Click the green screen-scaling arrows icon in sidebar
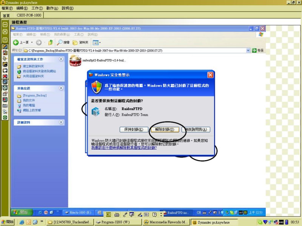The width and height of the screenshot is (302, 226). [5, 88]
